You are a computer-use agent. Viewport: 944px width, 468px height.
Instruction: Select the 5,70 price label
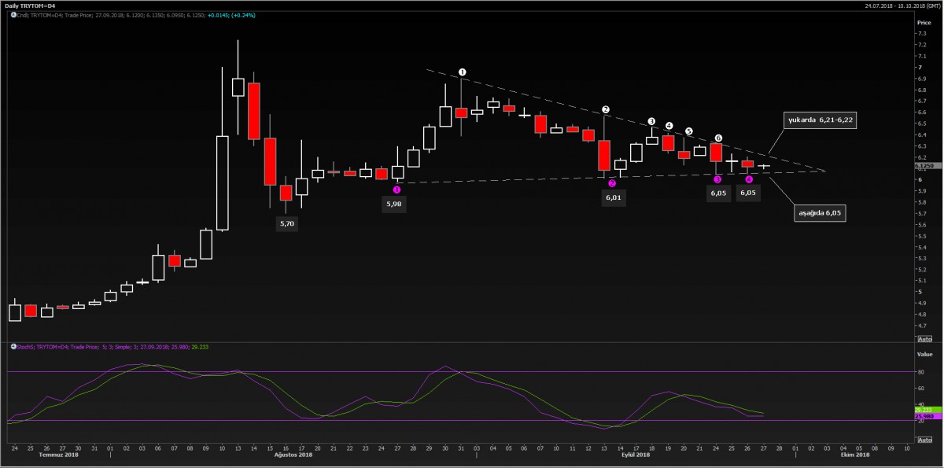pyautogui.click(x=287, y=223)
